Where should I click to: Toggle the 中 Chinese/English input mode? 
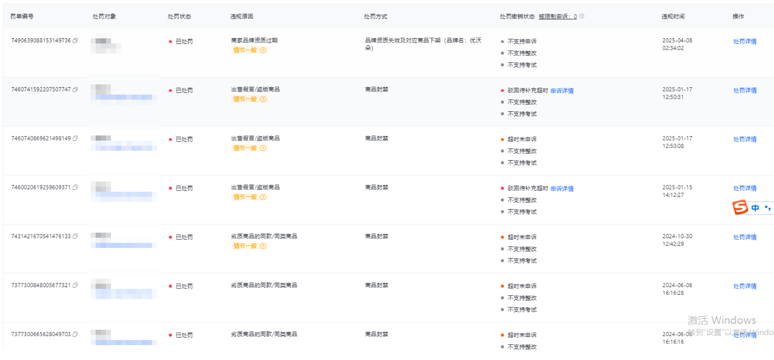[755, 208]
